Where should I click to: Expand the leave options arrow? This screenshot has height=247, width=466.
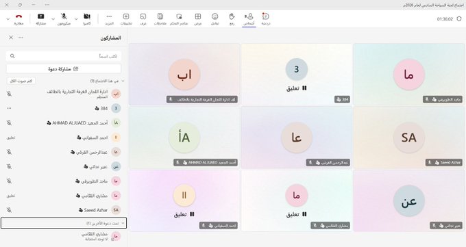pyautogui.click(x=8, y=18)
